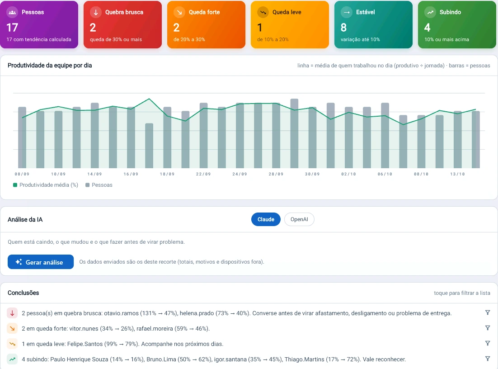Click 'de 10% a 20%' in Queda leve card
498x369 pixels.
[x=273, y=39]
